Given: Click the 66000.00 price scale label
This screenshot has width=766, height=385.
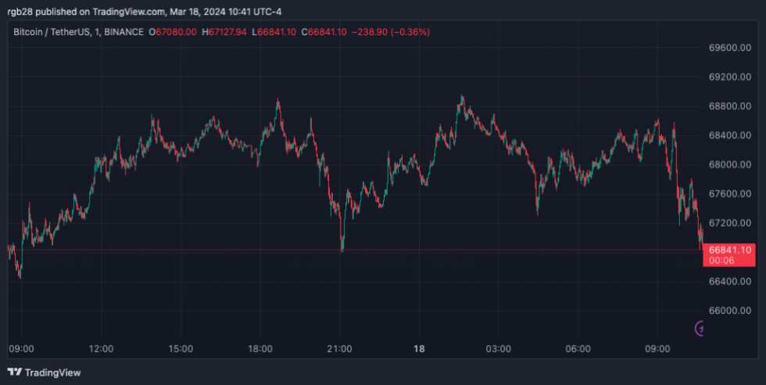Looking at the screenshot, I should pyautogui.click(x=729, y=310).
